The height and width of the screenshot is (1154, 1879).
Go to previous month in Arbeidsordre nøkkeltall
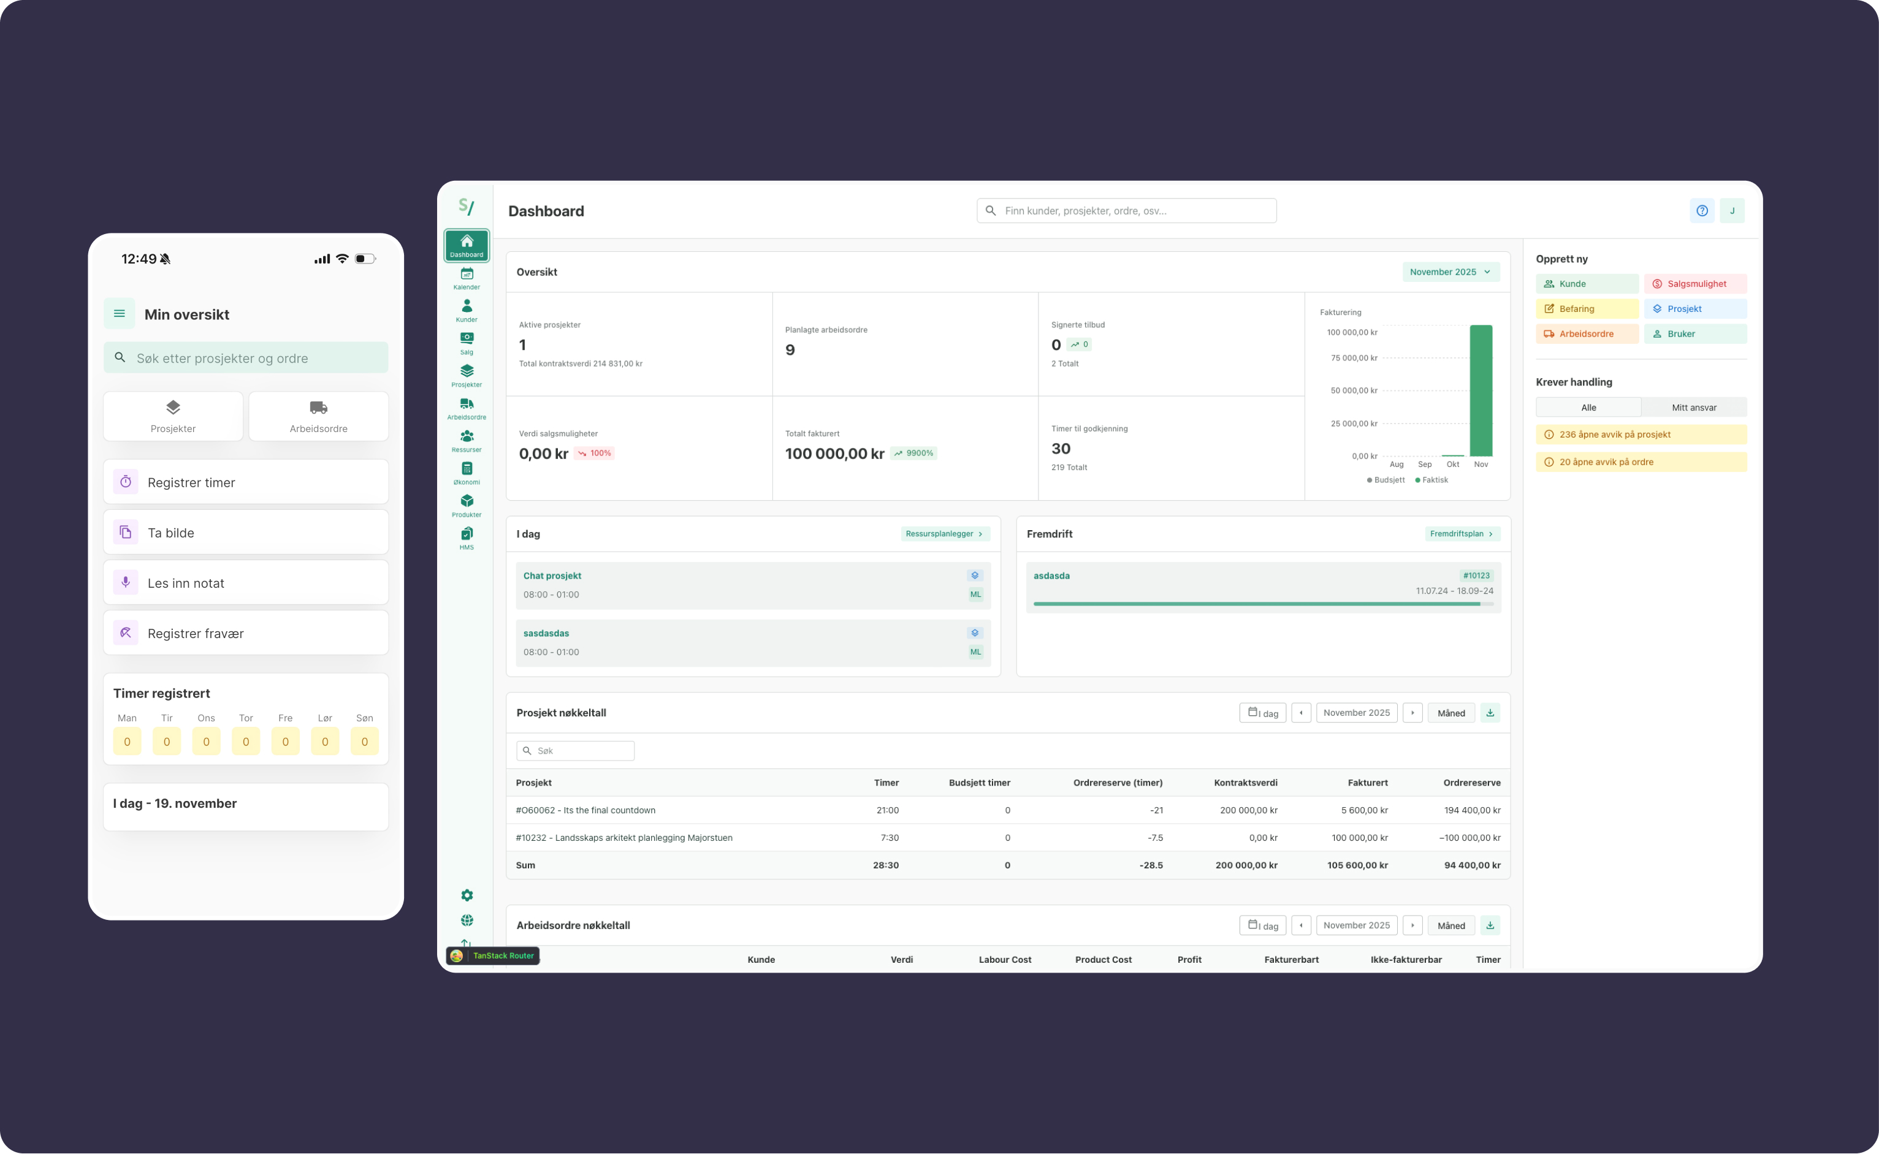coord(1301,925)
